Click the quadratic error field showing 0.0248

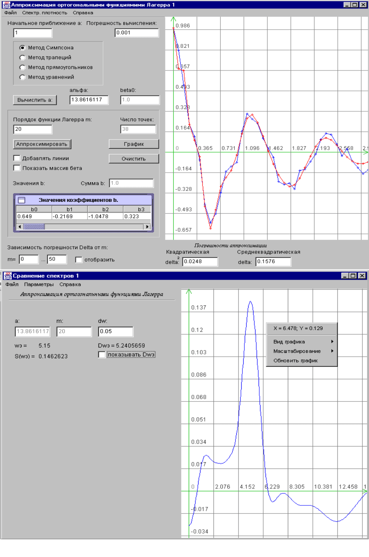coord(200,262)
